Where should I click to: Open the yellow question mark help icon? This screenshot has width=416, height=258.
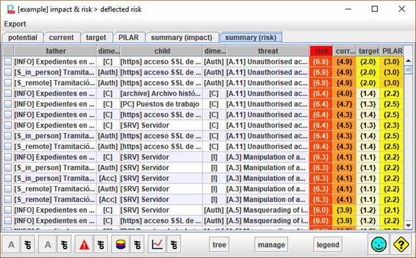click(403, 245)
